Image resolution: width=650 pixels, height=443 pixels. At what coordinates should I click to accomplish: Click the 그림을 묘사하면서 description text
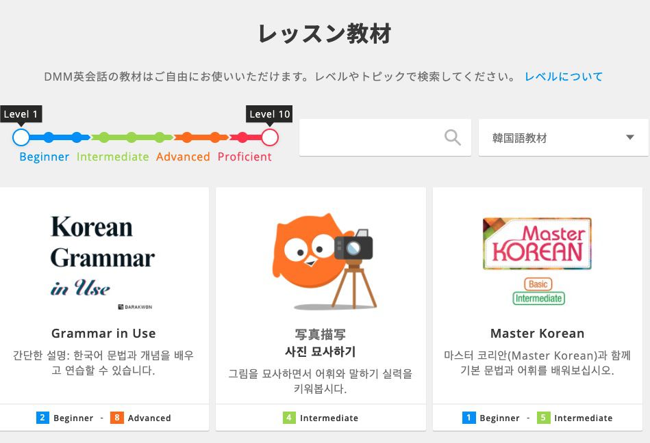321,381
